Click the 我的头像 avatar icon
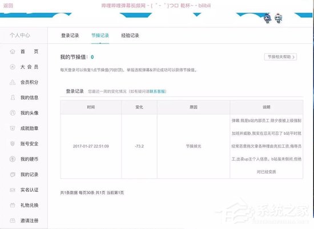This screenshot has height=229, width=314. point(13,113)
